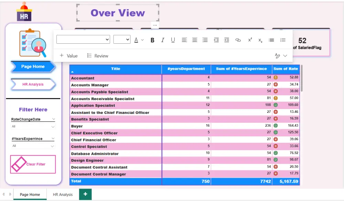Create a numbered list
This screenshot has width=344, height=201.
click(283, 40)
